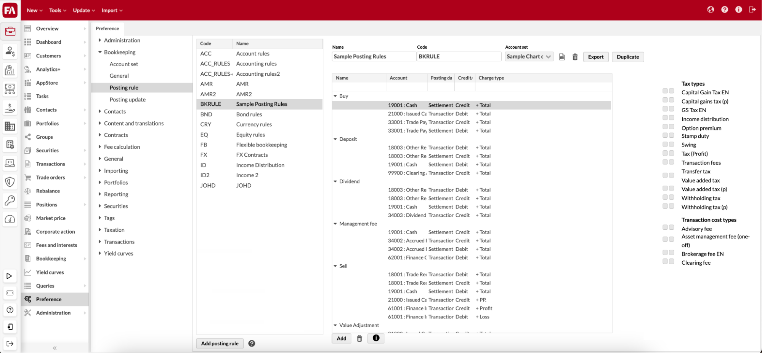Open the New menu in the top bar

click(x=35, y=10)
